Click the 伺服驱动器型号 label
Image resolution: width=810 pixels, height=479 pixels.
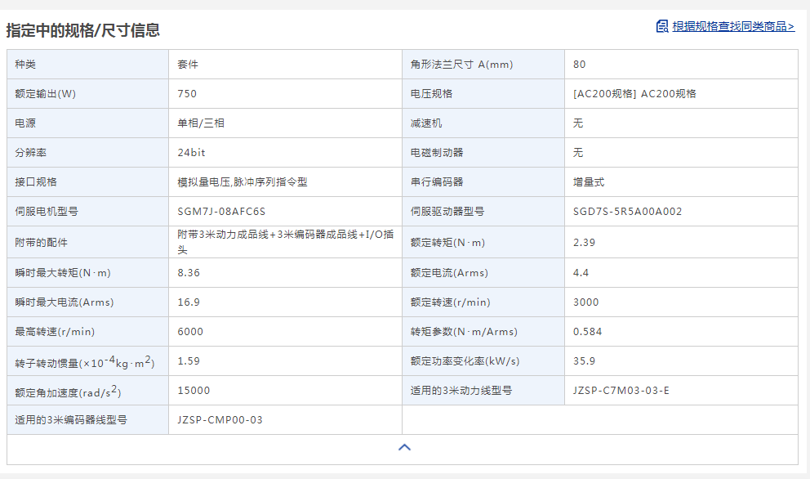[x=447, y=212]
